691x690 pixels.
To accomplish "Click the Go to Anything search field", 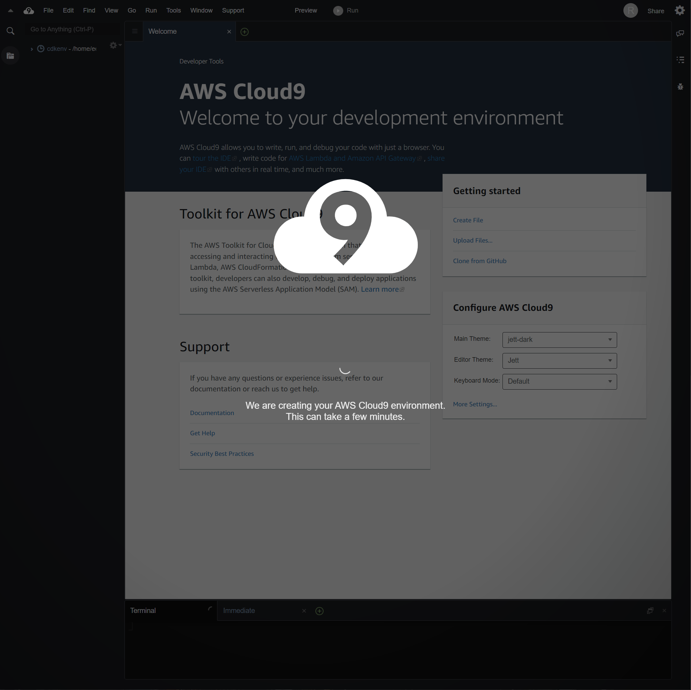I will tap(72, 29).
